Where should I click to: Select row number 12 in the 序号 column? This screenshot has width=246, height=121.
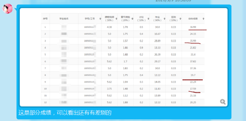[x=45, y=102]
